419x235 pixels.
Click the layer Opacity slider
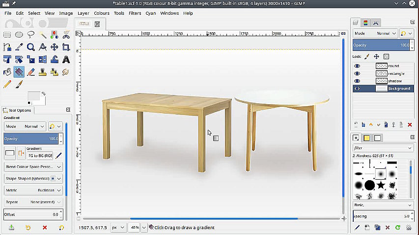point(381,45)
